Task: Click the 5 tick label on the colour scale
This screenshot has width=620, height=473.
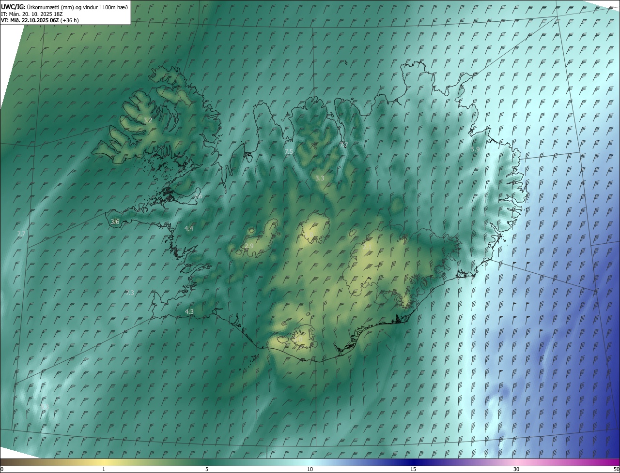Action: [207, 469]
